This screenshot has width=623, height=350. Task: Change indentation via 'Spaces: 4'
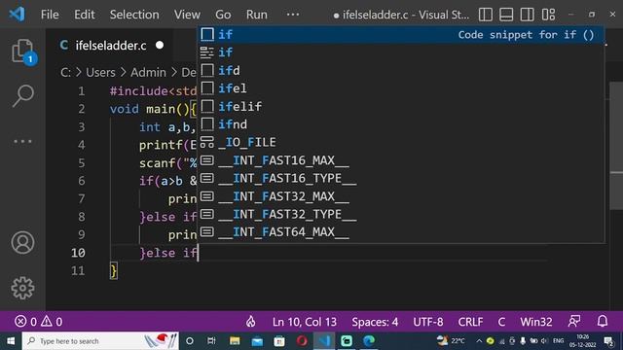point(375,322)
